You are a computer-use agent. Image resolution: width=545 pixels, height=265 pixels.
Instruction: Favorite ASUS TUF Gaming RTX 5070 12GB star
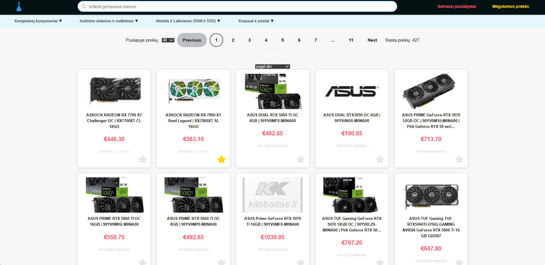tap(380, 262)
